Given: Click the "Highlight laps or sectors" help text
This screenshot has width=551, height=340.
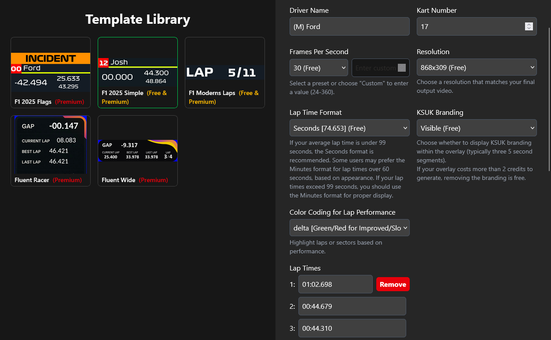Looking at the screenshot, I should [x=336, y=247].
